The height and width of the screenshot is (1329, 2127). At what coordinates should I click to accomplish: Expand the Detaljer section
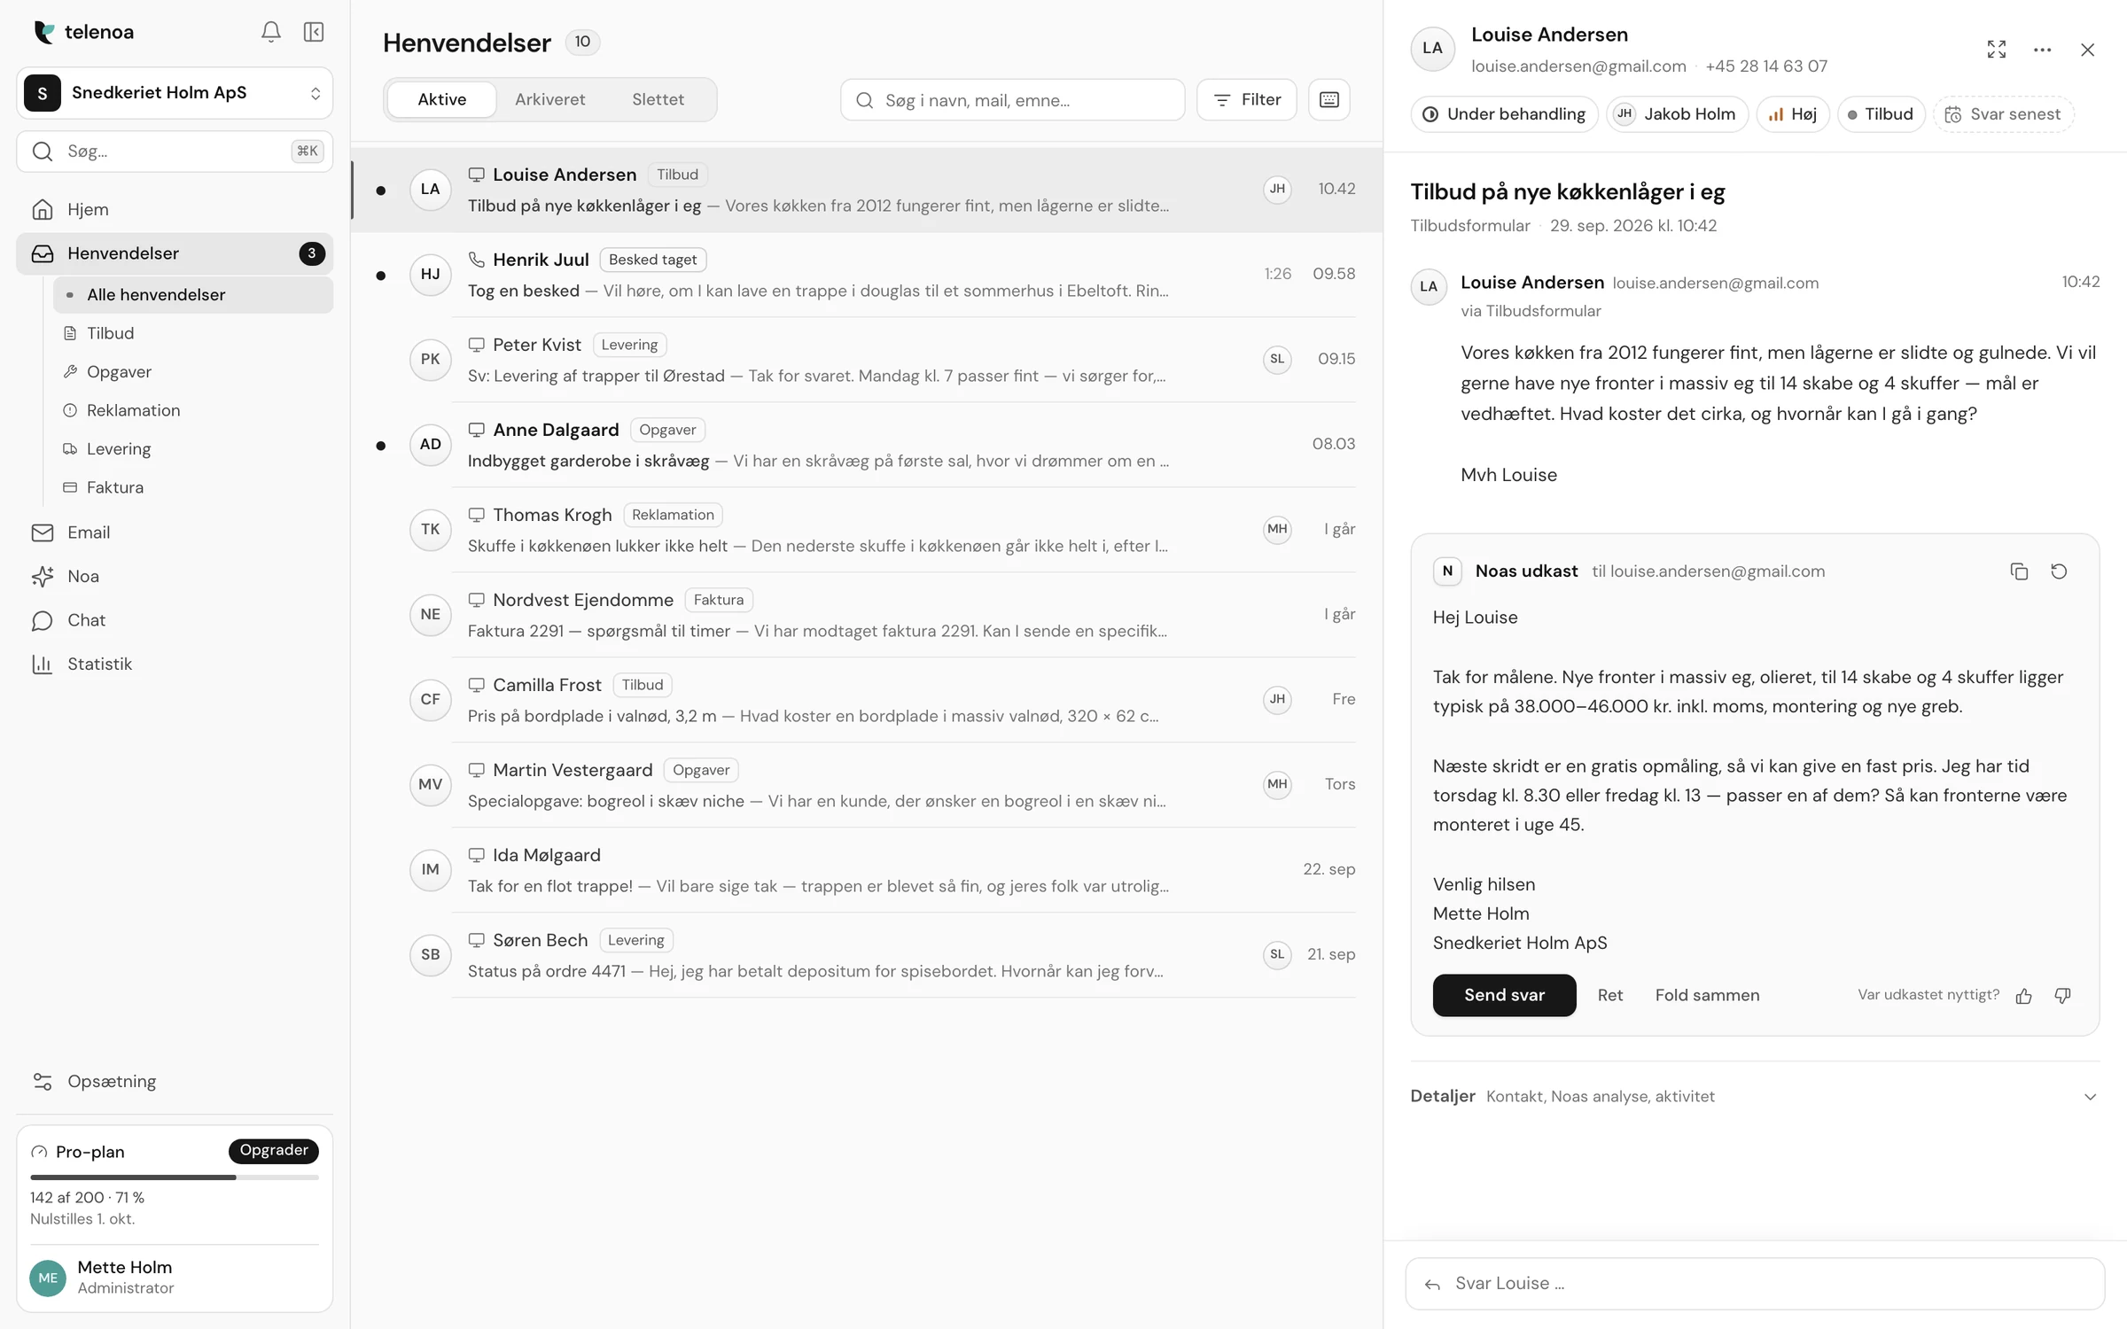tap(1755, 1096)
